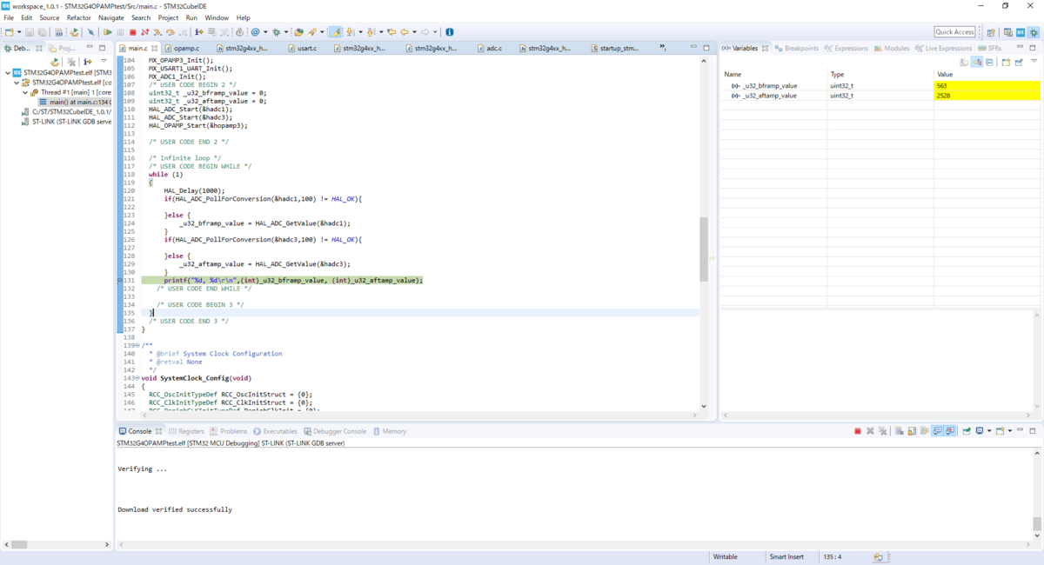Screen dimensions: 1044x565
Task: Switch to the Debug perspective icon
Action: point(1034,32)
